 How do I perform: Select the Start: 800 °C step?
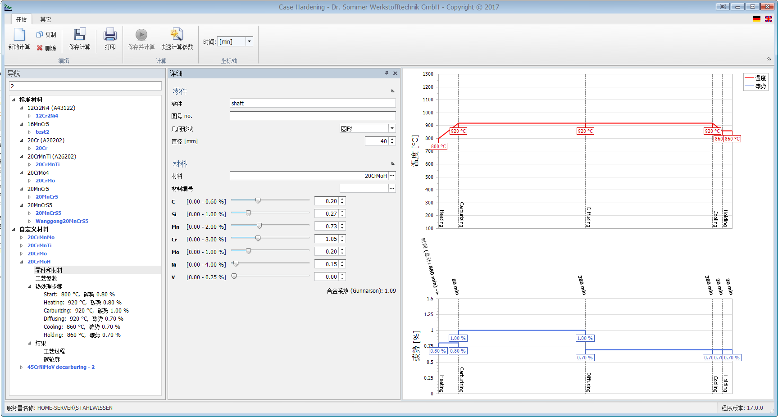tap(79, 295)
